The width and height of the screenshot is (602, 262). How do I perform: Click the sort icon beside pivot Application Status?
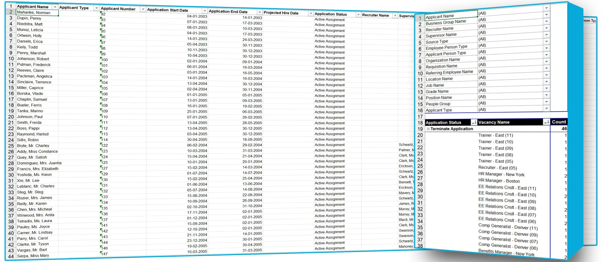(x=474, y=122)
